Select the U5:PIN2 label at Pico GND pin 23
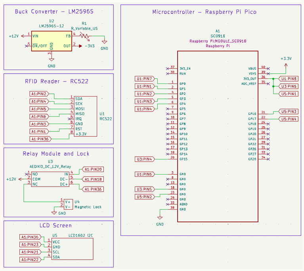The height and width of the screenshot is (271, 304). point(145,197)
